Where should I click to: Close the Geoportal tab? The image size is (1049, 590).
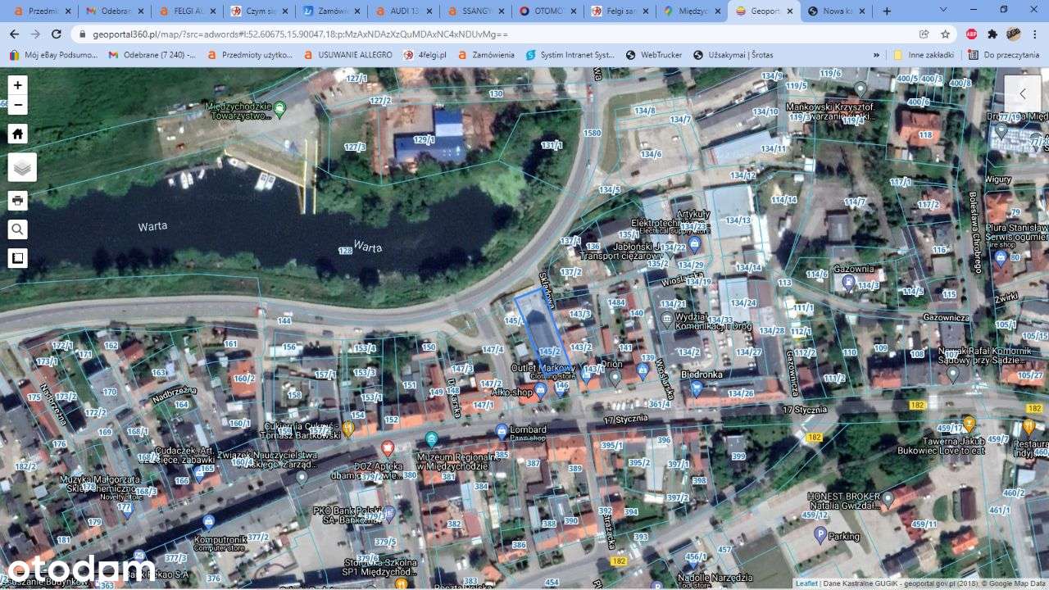pyautogui.click(x=791, y=11)
